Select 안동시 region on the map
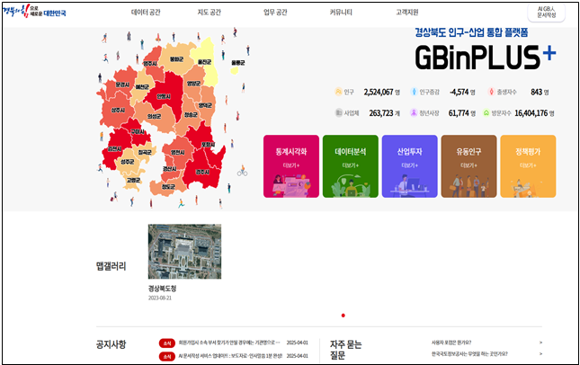 tap(163, 95)
